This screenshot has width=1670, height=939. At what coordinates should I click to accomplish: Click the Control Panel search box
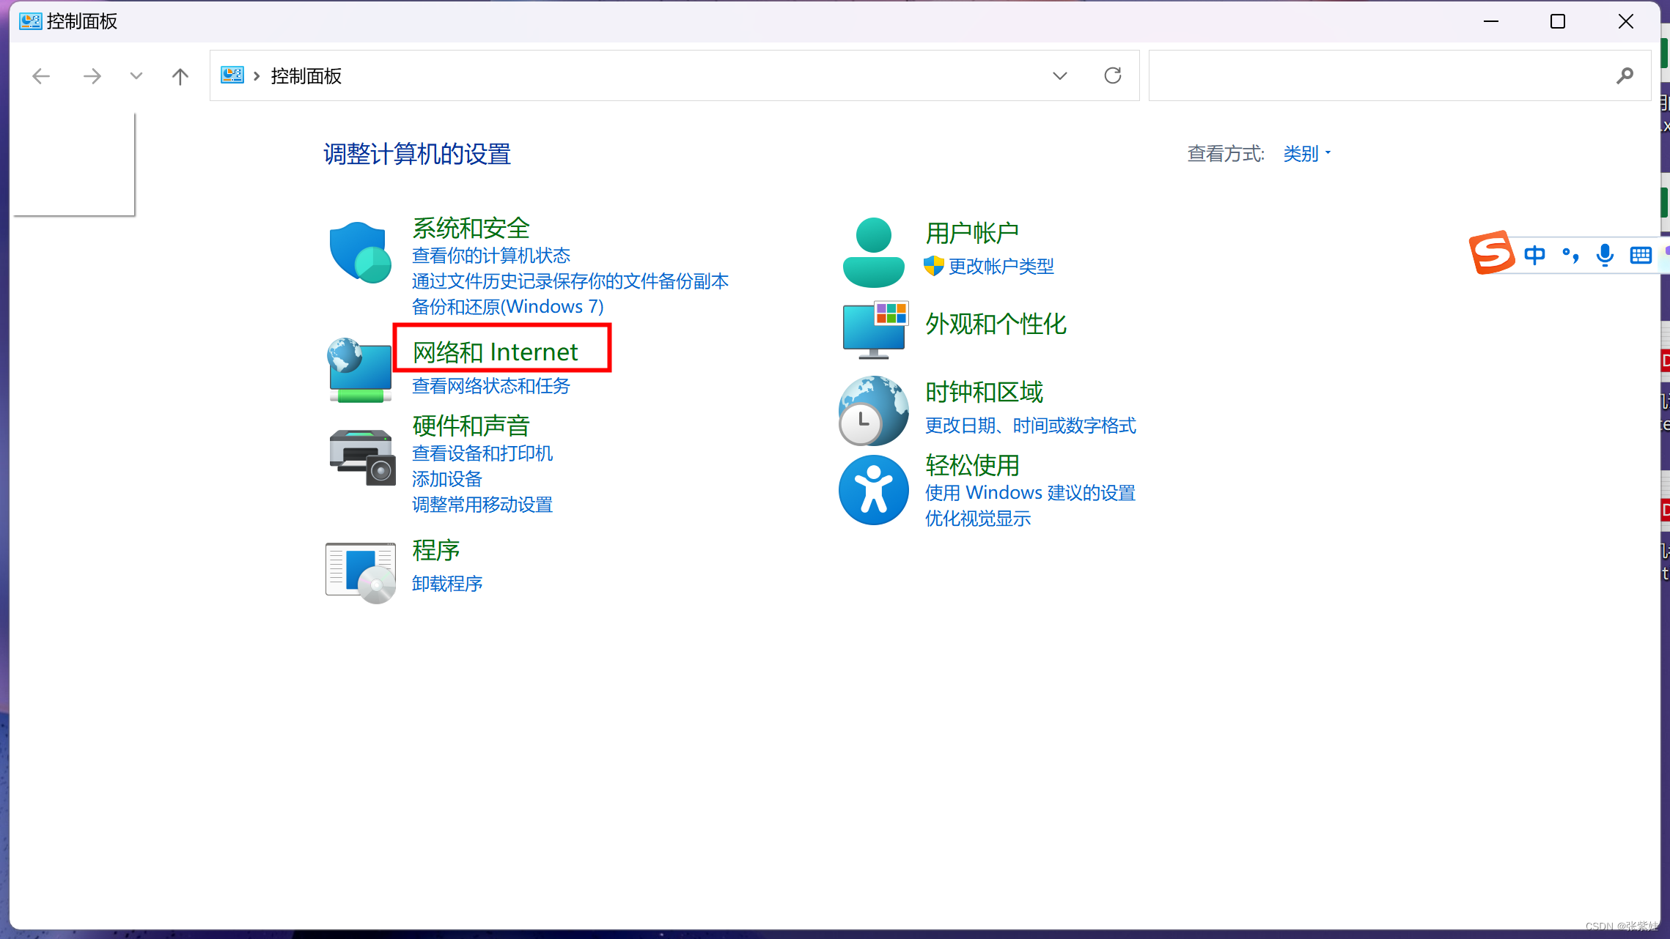(x=1378, y=75)
